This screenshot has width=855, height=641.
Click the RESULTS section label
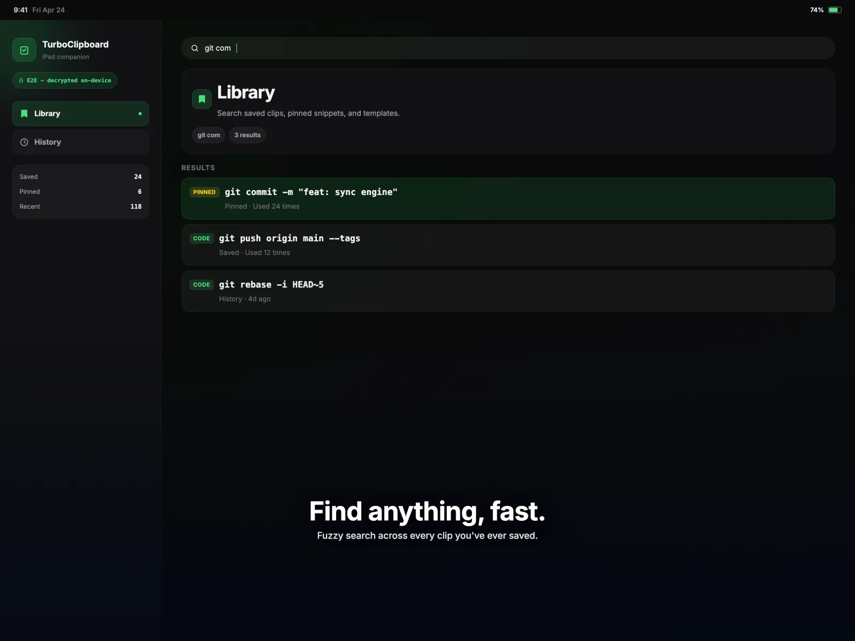pos(198,168)
